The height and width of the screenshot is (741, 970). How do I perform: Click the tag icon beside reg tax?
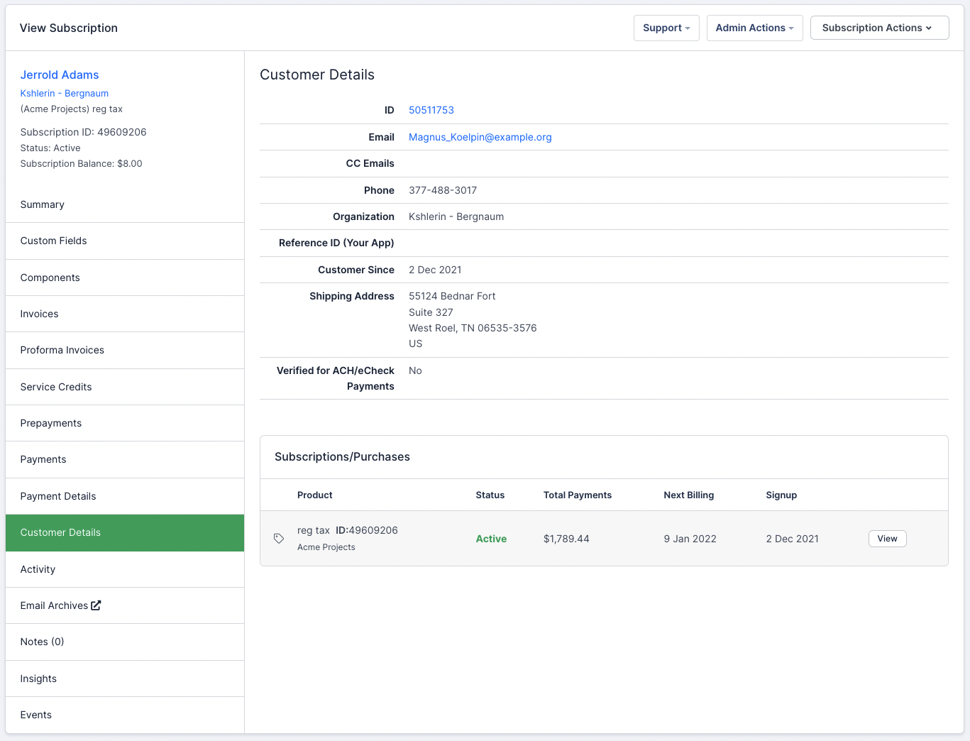pos(279,539)
